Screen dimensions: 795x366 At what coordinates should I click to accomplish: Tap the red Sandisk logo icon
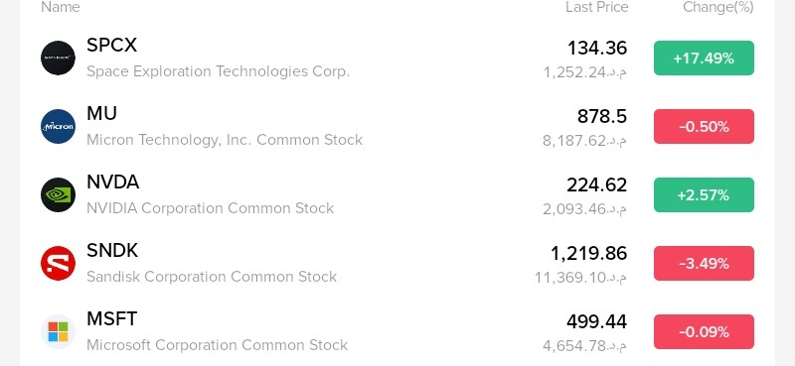[x=59, y=263]
